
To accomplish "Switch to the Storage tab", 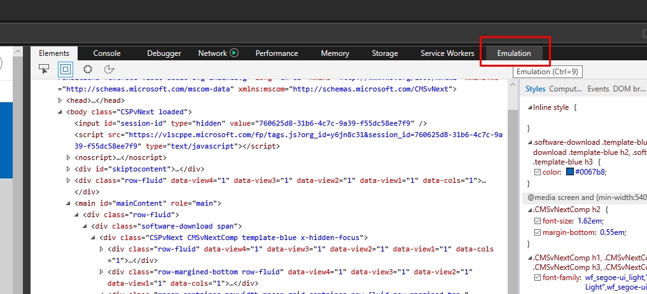I will point(384,53).
